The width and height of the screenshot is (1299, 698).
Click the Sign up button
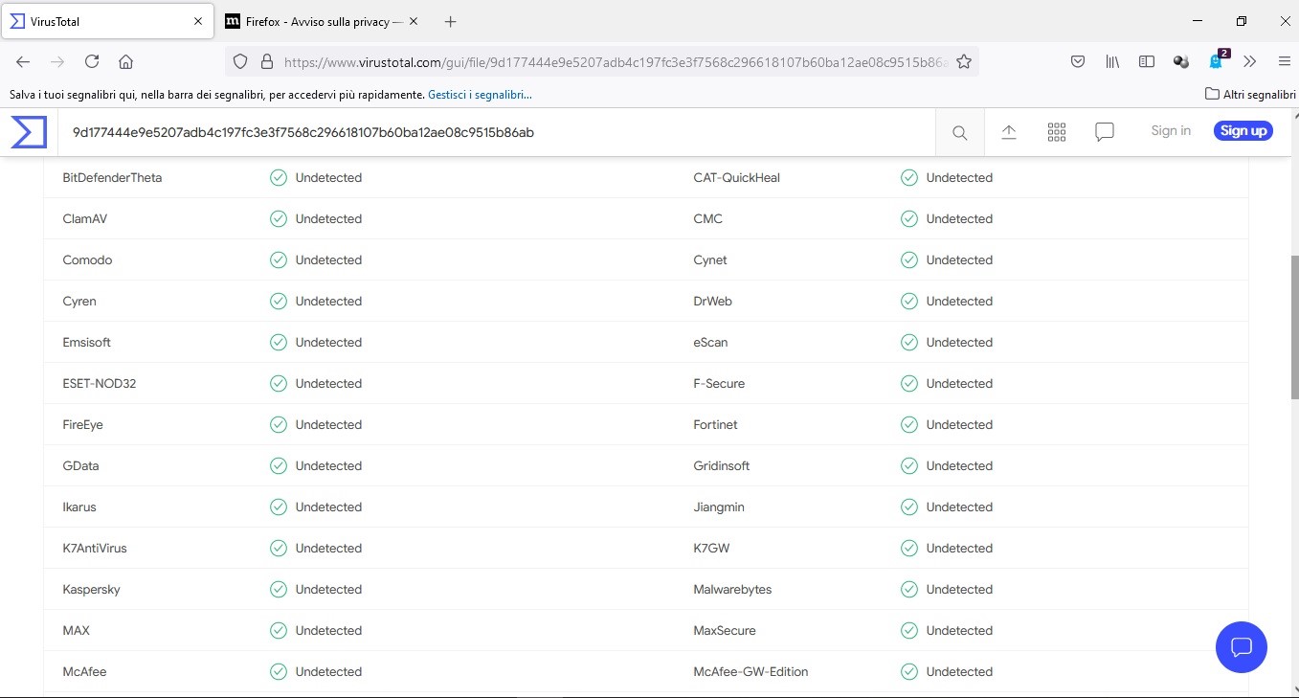pyautogui.click(x=1243, y=131)
